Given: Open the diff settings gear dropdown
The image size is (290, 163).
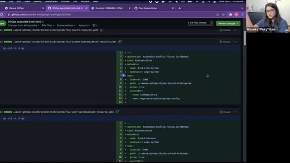Looking at the screenshot, I should tap(95, 25).
